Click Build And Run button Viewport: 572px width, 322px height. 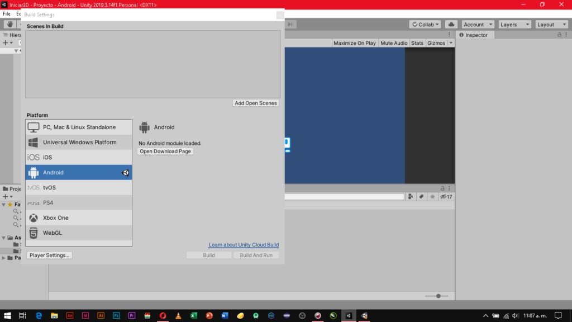tap(256, 255)
